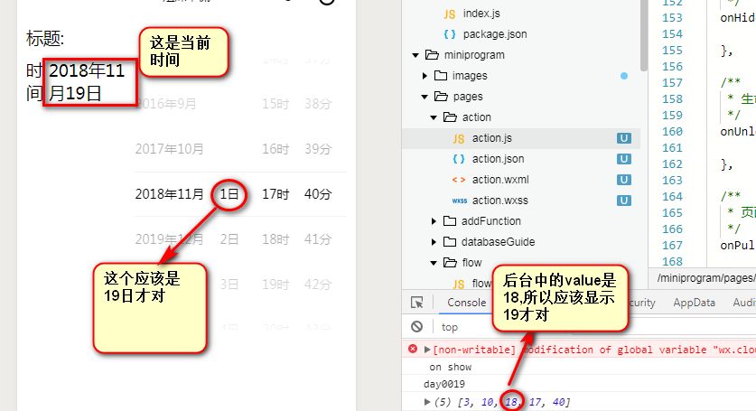The image size is (756, 411).
Task: Open action.json file
Action: coord(498,159)
